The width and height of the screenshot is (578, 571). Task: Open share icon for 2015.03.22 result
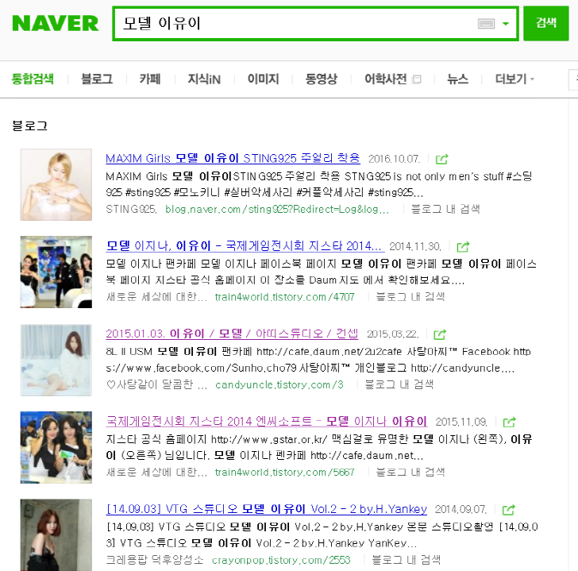click(439, 334)
